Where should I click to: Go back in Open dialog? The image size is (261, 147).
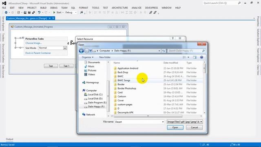[x=81, y=51]
